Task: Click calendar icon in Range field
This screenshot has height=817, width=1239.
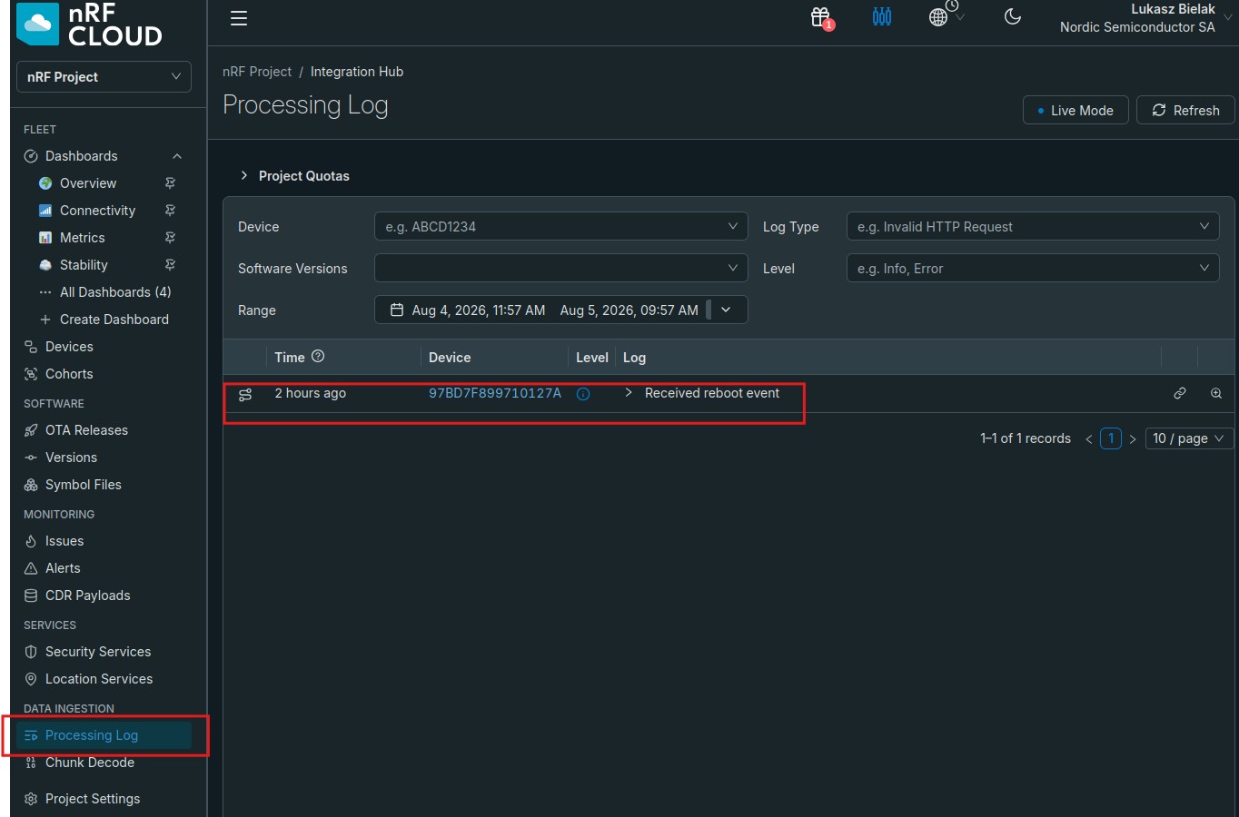Action: 397,310
